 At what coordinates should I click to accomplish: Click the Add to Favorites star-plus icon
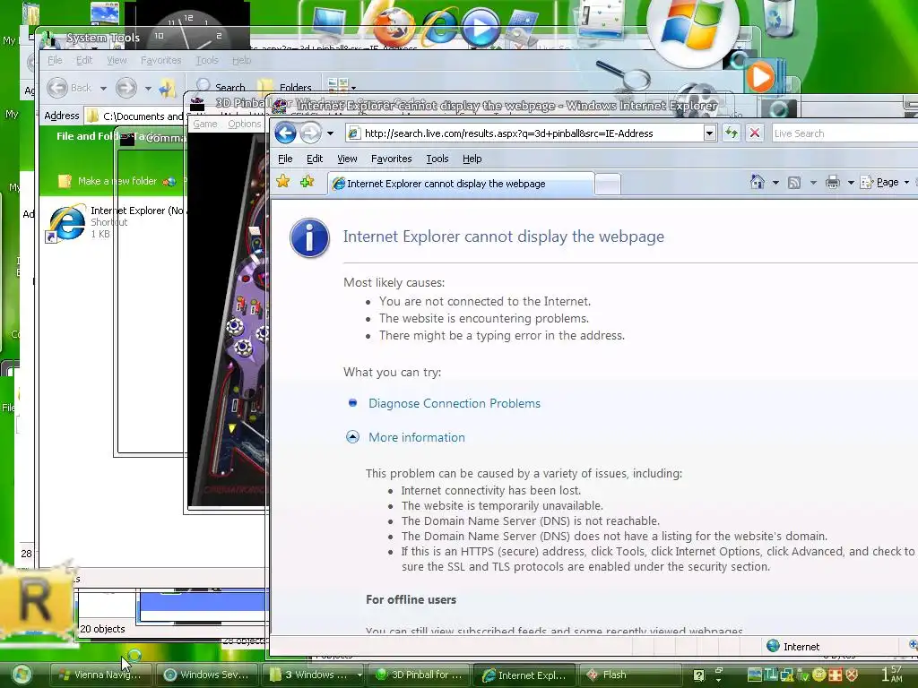307,182
